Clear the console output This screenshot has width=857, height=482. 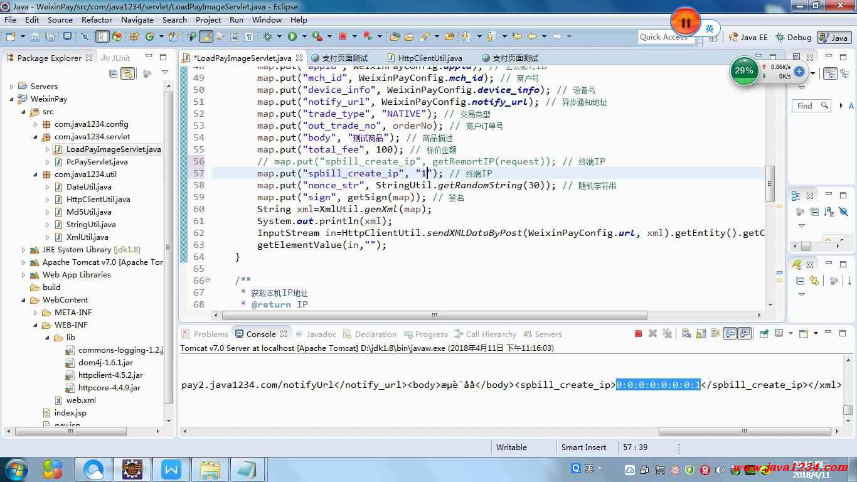click(686, 334)
